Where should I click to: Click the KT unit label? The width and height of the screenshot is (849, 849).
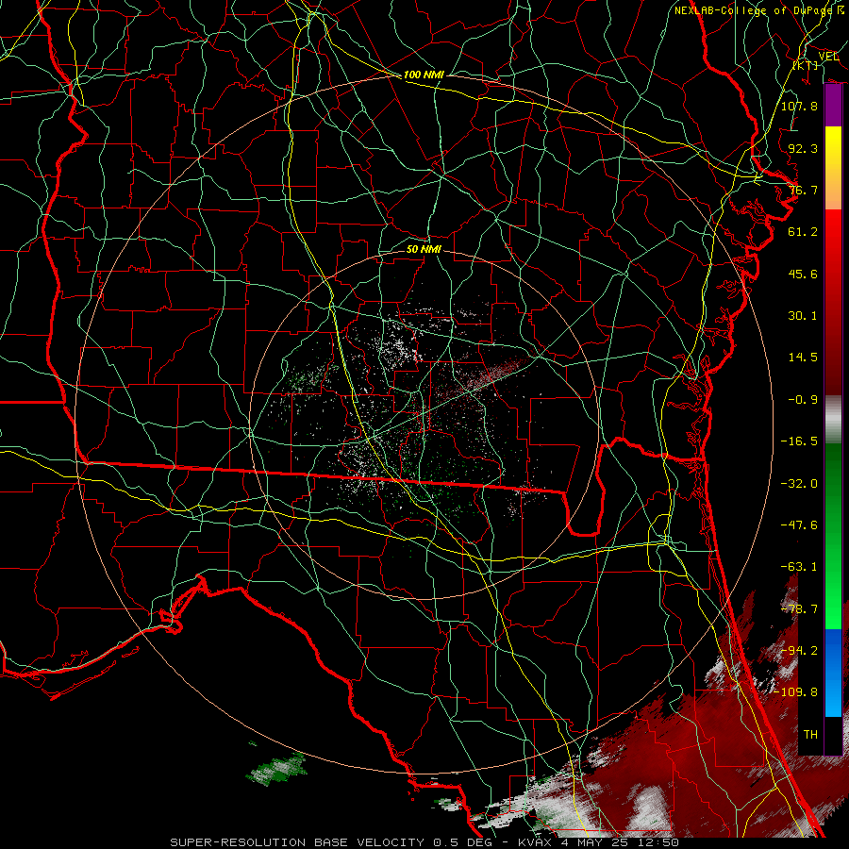(806, 65)
